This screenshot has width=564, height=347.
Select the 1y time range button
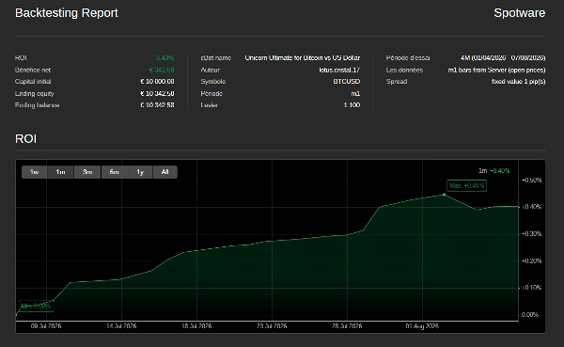pos(140,172)
